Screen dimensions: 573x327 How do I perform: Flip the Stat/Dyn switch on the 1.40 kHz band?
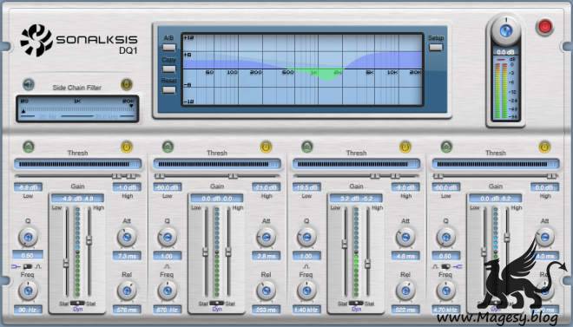tap(356, 303)
